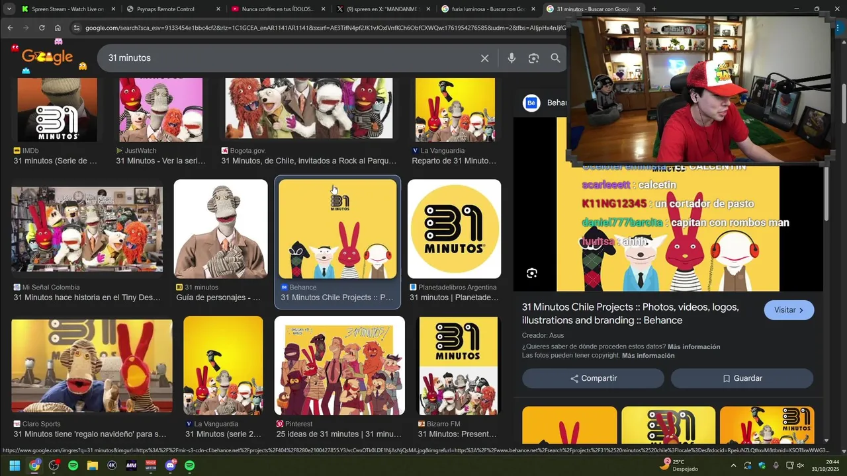Open File Explorer from the taskbar
The height and width of the screenshot is (476, 847).
point(93,465)
